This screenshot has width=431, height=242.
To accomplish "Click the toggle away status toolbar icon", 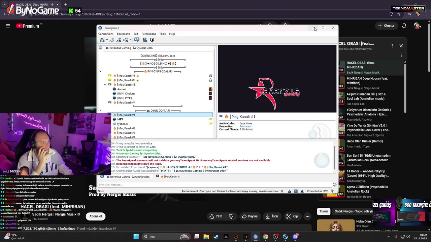I will click(112, 40).
